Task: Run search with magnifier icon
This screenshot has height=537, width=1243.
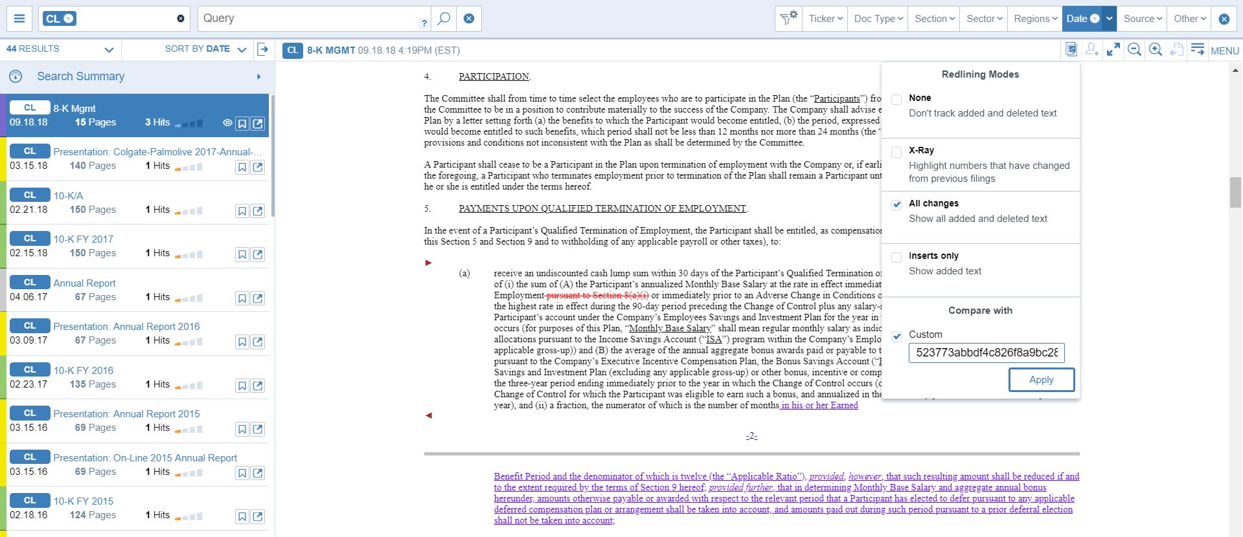Action: (x=444, y=19)
